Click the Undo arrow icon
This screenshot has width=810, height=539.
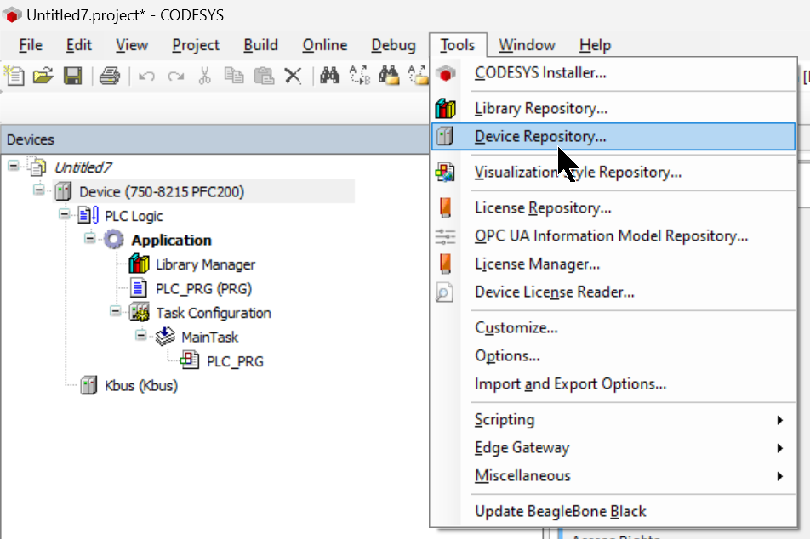point(146,77)
